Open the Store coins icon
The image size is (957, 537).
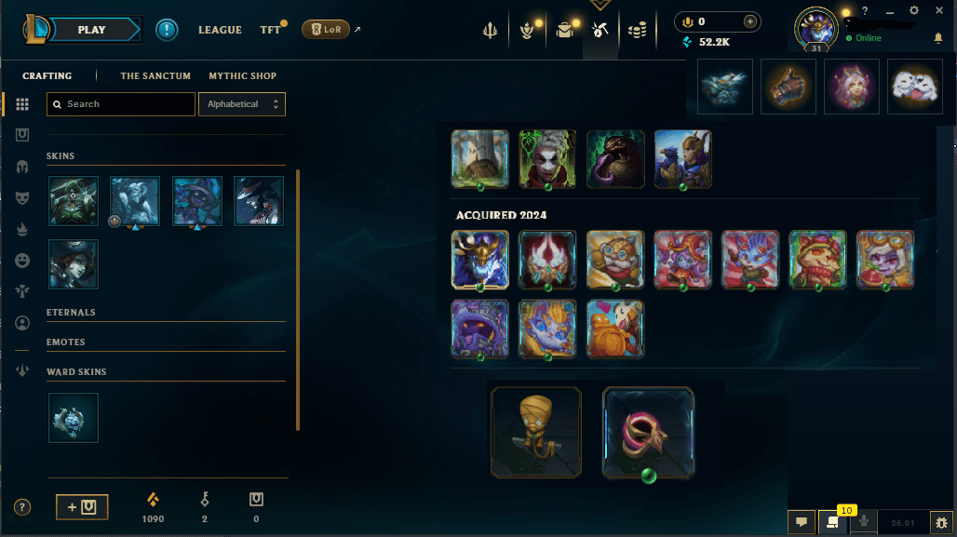[637, 30]
